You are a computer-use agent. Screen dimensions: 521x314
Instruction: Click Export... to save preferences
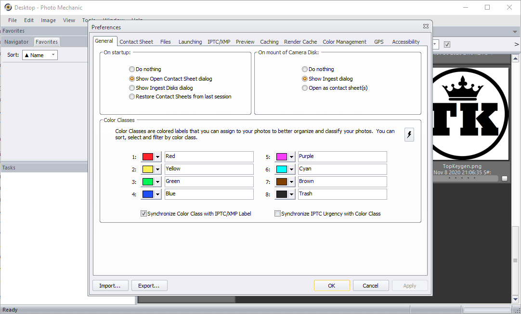click(x=149, y=286)
